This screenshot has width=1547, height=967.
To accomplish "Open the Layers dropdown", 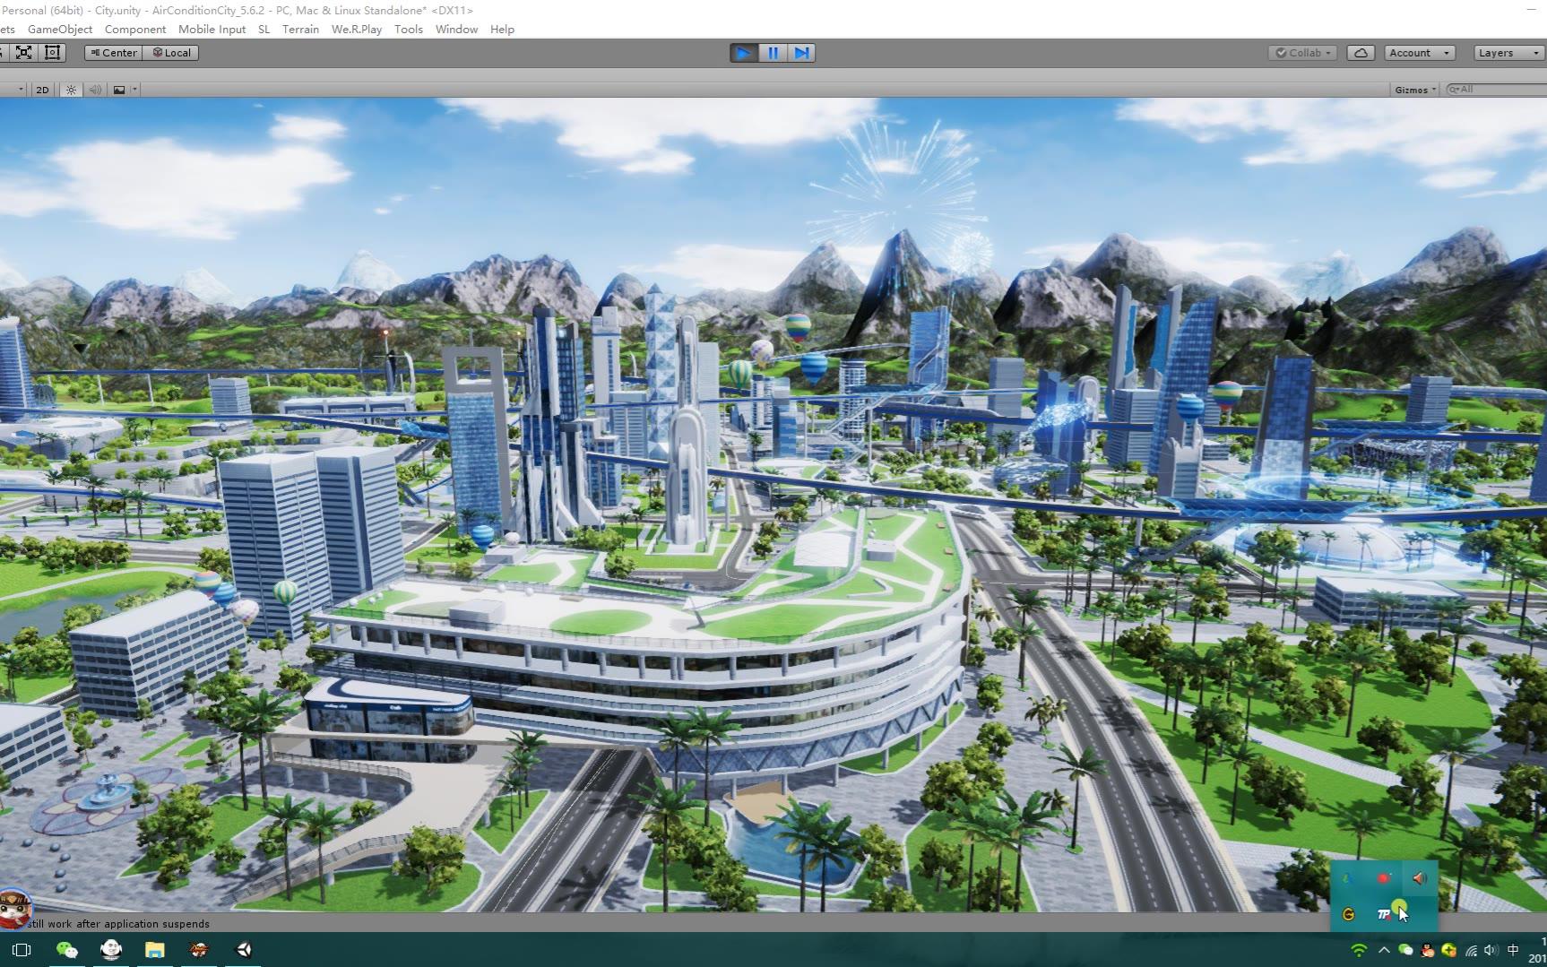I will point(1509,53).
